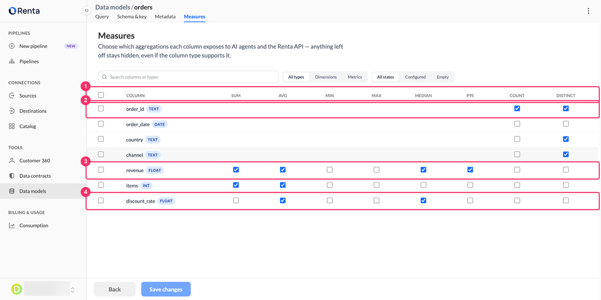
Task: Click the Catalog grid icon
Action: click(12, 126)
